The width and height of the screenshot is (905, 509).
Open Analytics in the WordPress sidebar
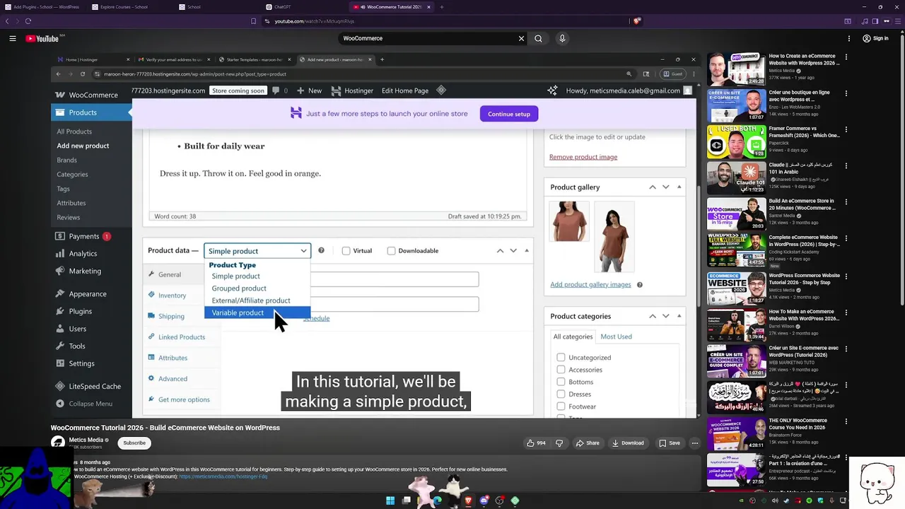[x=83, y=254]
